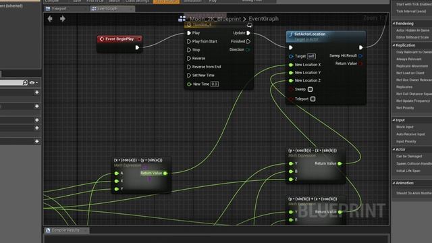432x243 pixels.
Task: Click the A input pin on x*cos(a) node
Action: pos(117,173)
